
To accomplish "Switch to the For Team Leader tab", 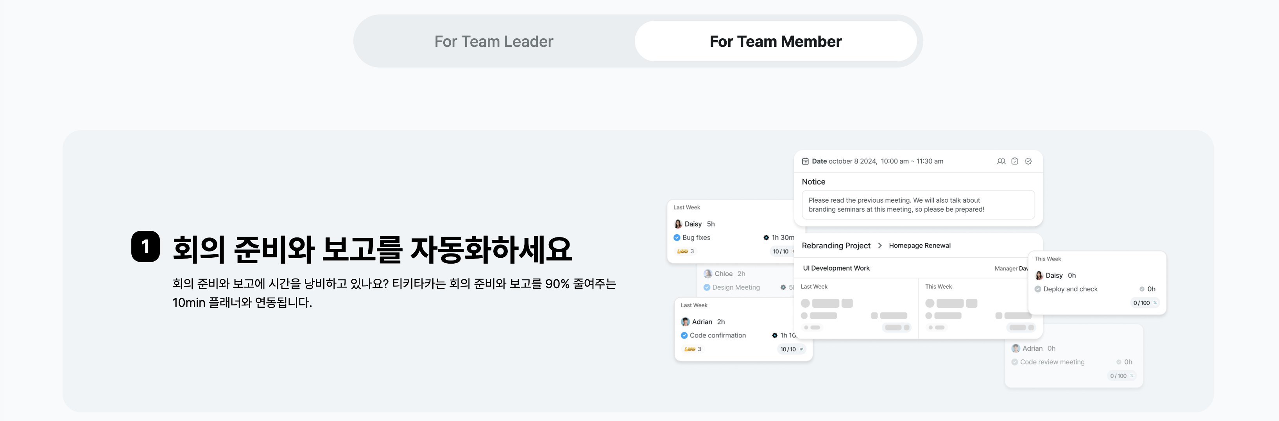I will 494,41.
